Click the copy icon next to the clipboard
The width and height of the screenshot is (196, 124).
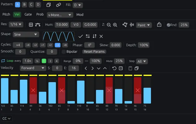pyautogui.click(x=137, y=68)
